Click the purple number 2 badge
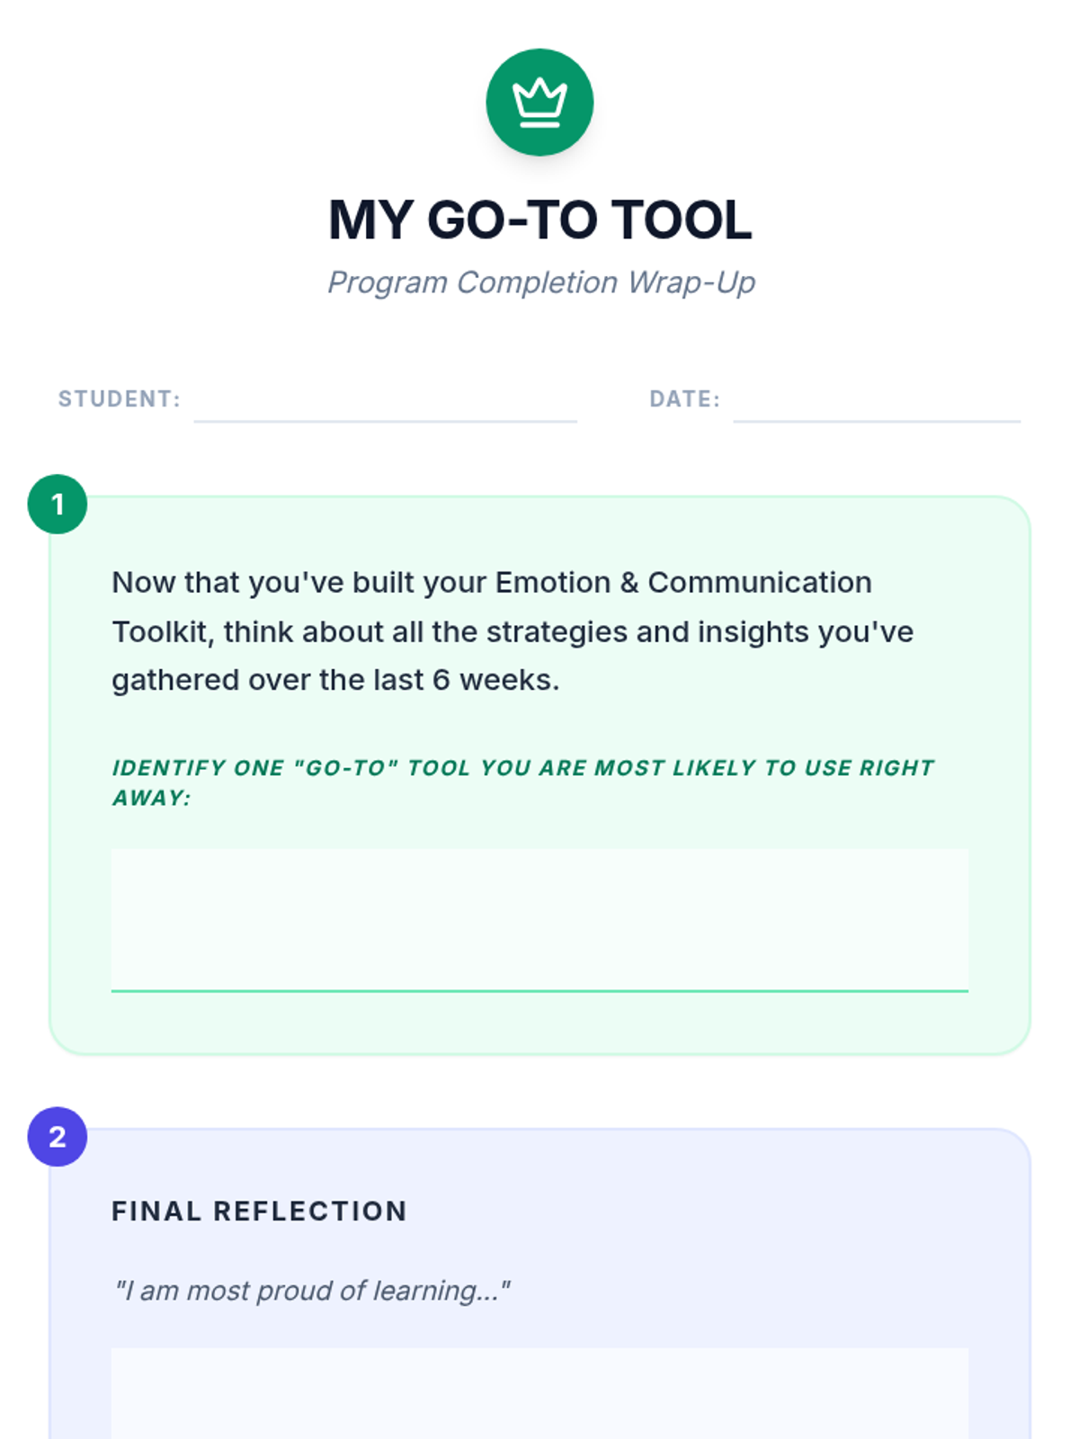Viewport: 1079px width, 1439px height. click(x=58, y=1136)
